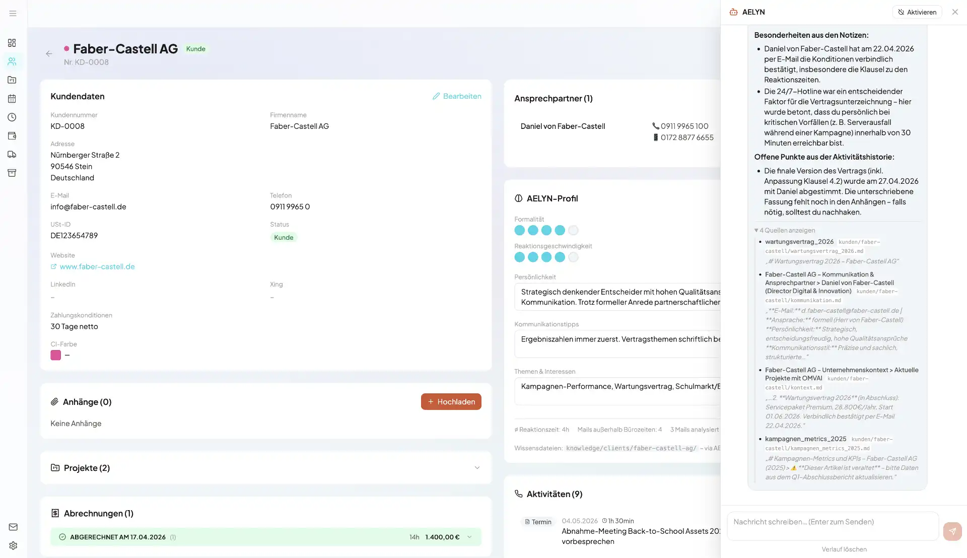
Task: Click phone number 0911 9965 100
Action: pyautogui.click(x=684, y=126)
